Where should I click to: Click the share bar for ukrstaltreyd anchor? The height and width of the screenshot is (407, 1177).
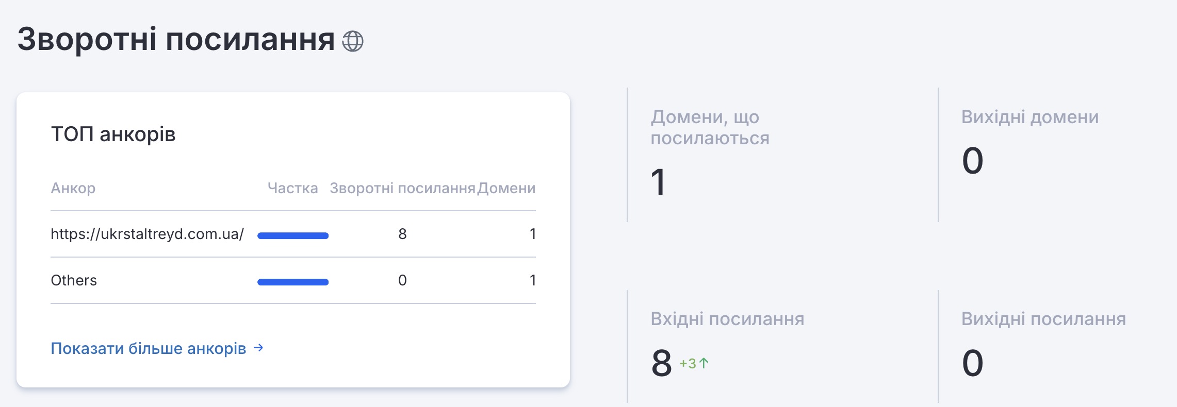pyautogui.click(x=292, y=236)
